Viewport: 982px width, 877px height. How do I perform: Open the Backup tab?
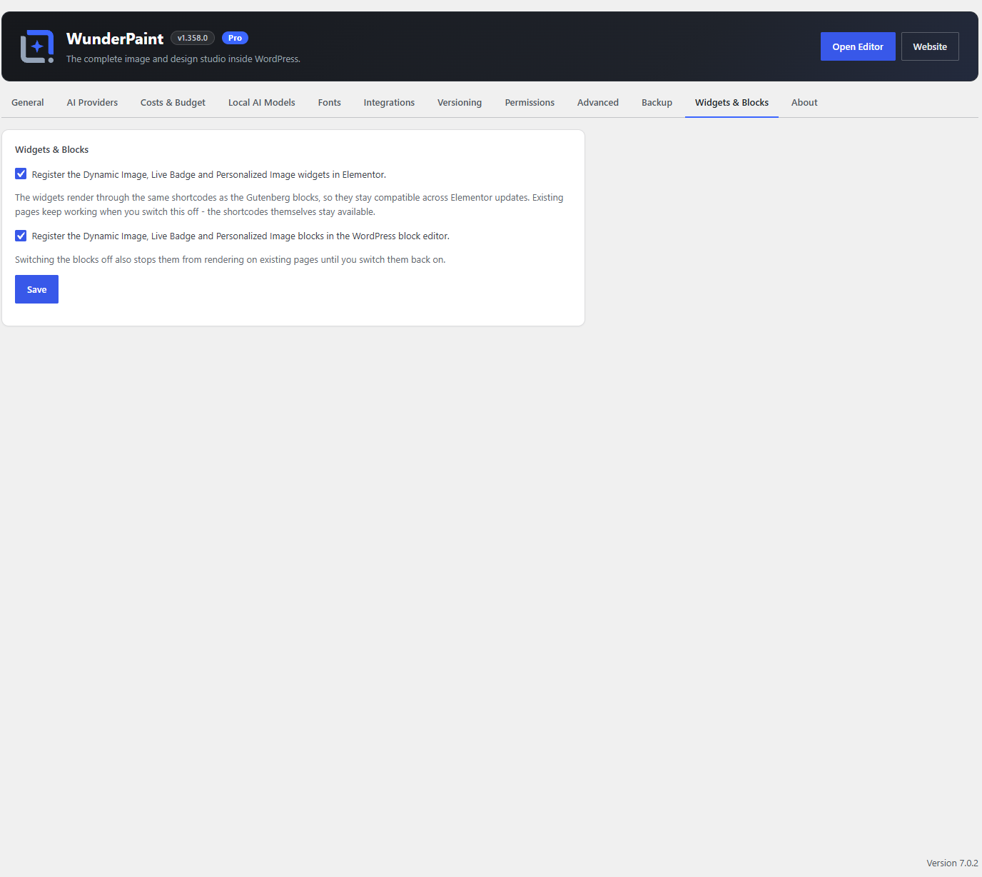click(x=657, y=103)
